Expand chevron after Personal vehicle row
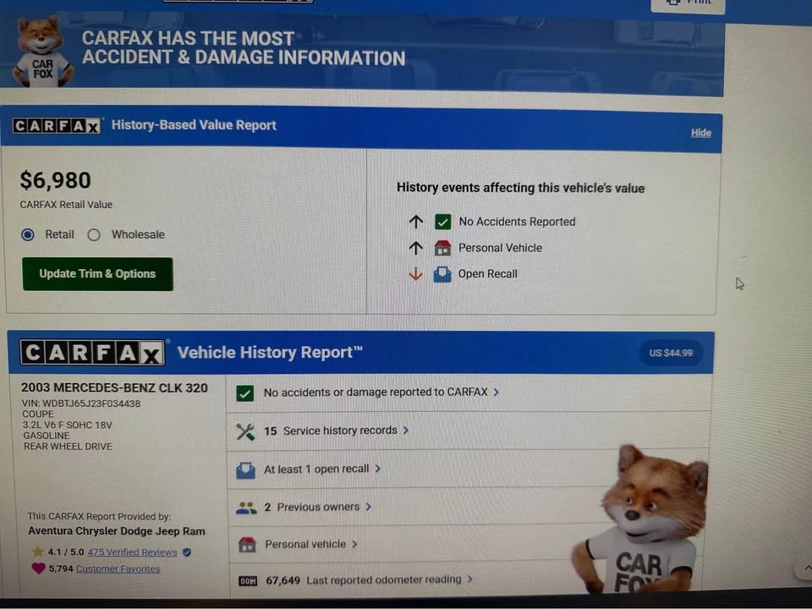 [x=354, y=544]
